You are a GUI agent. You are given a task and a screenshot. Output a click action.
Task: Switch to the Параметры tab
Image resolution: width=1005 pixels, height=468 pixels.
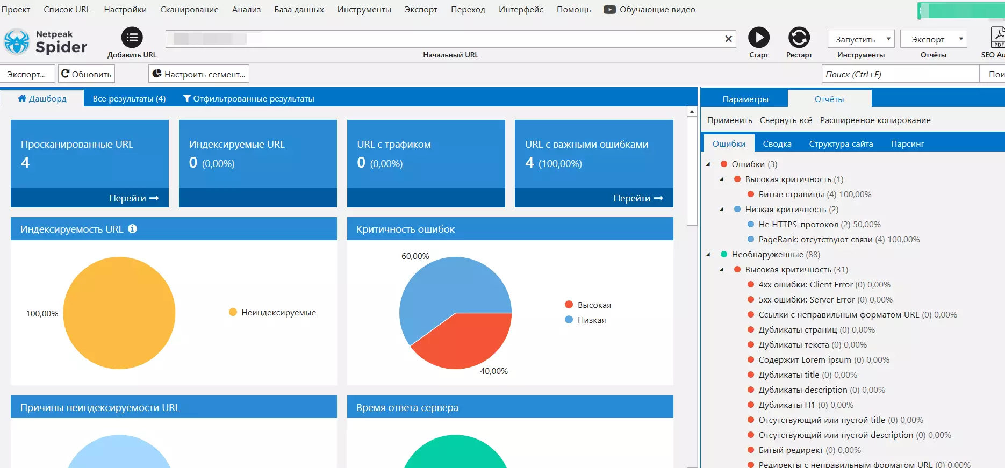(745, 99)
